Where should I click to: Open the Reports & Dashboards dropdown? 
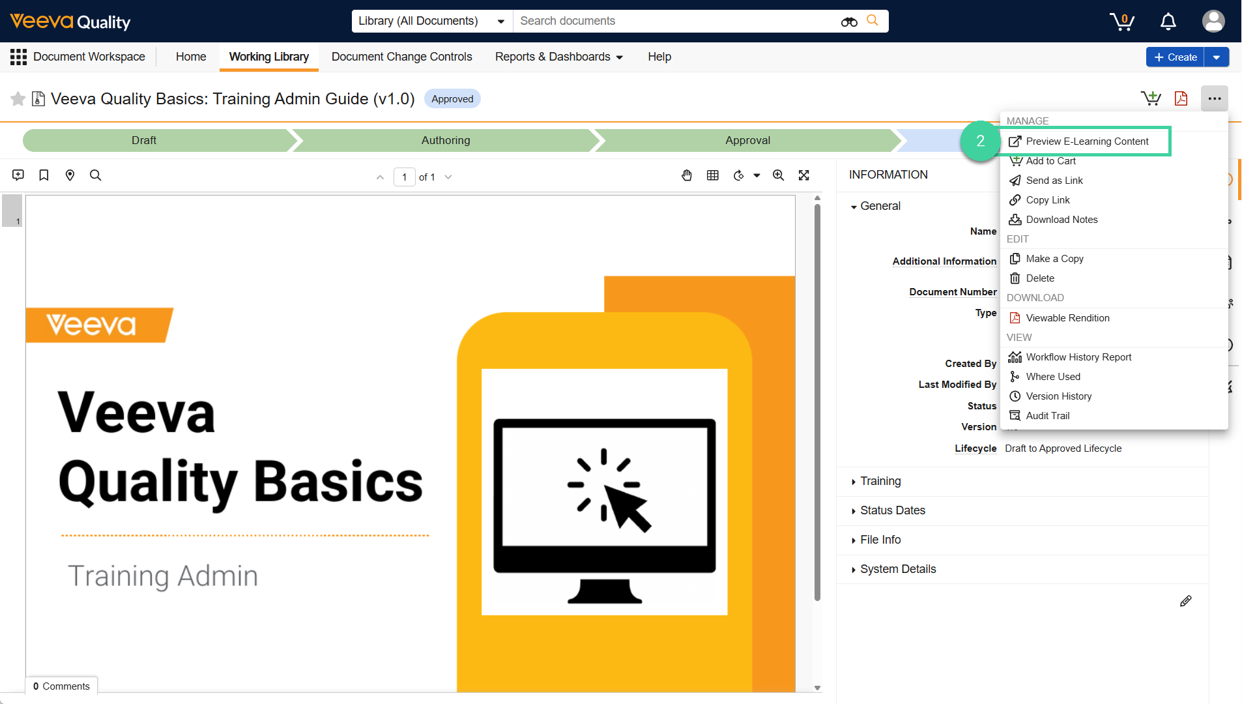(558, 57)
